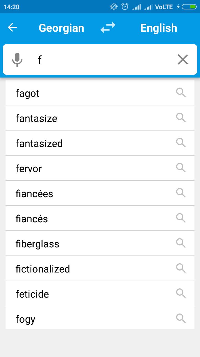
Task: Search icon beside fictionalized
Action: (181, 268)
